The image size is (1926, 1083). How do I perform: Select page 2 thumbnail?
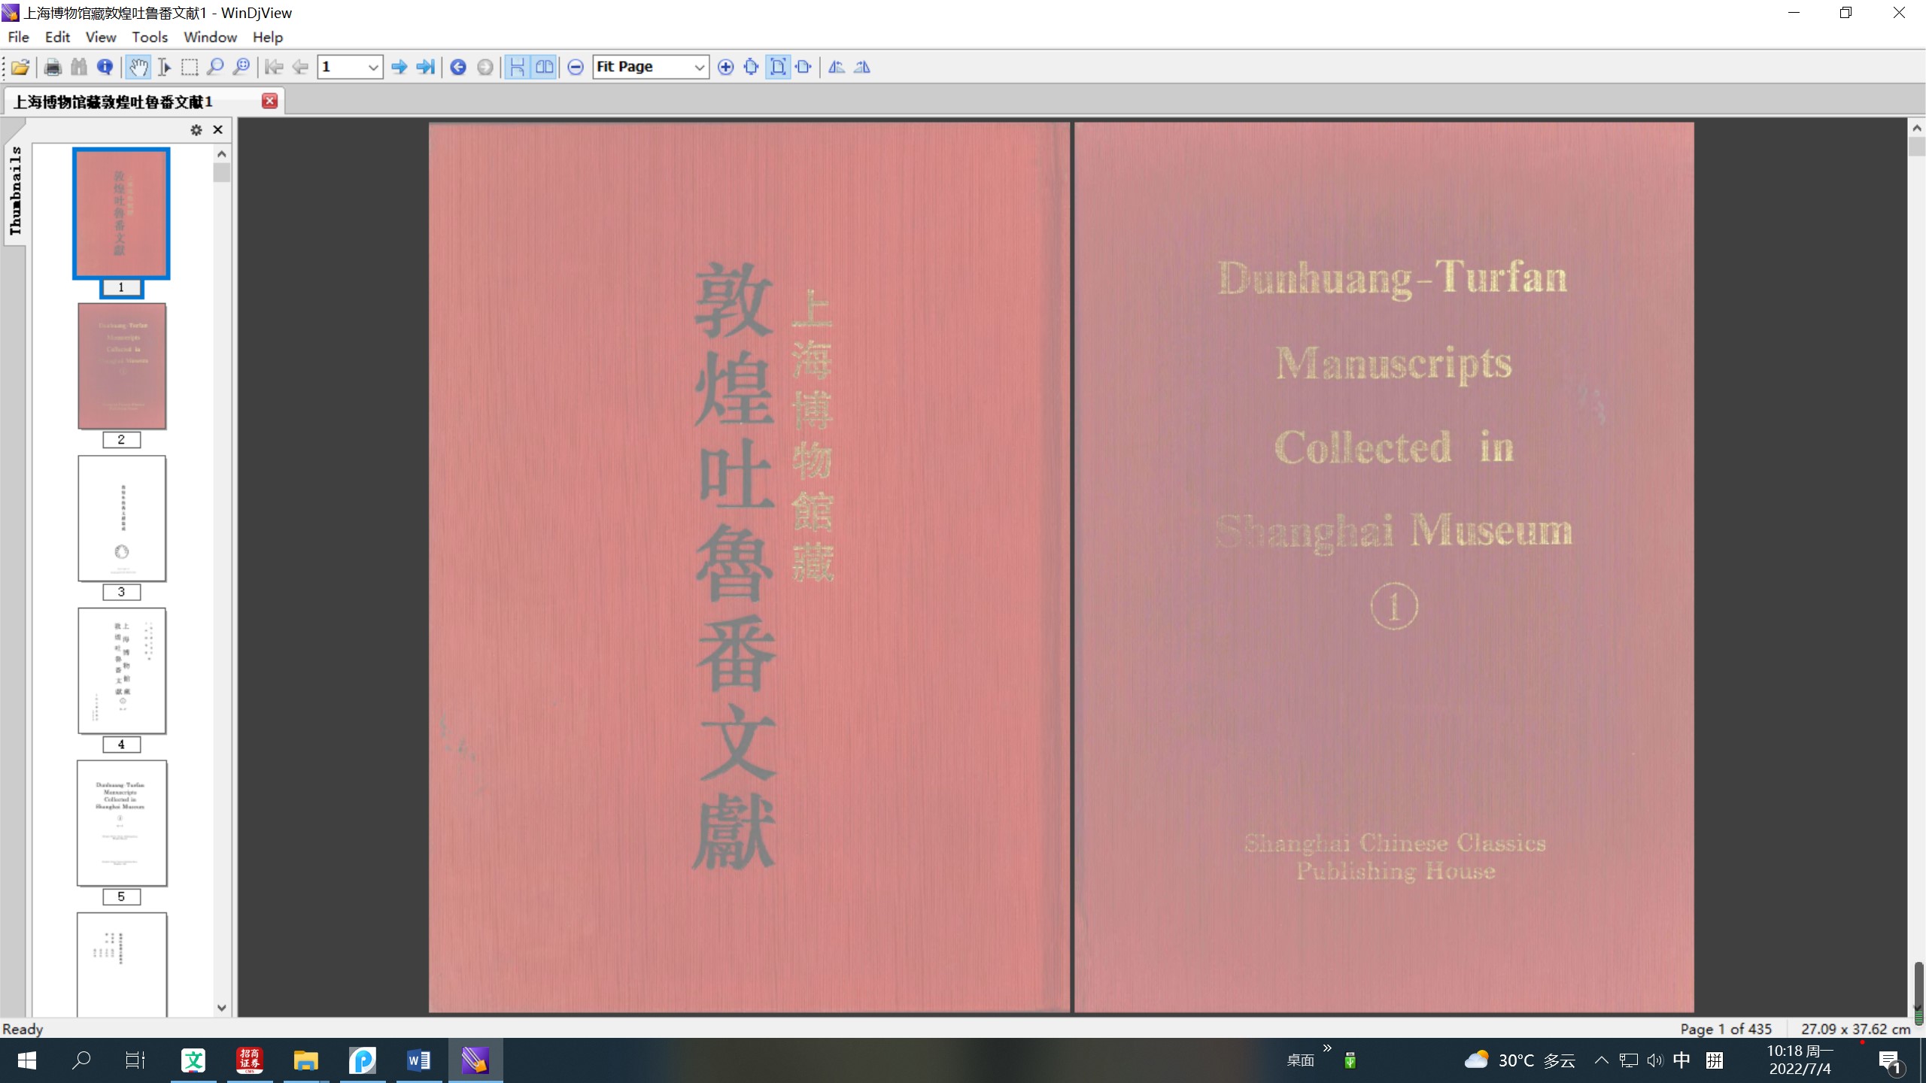122,366
